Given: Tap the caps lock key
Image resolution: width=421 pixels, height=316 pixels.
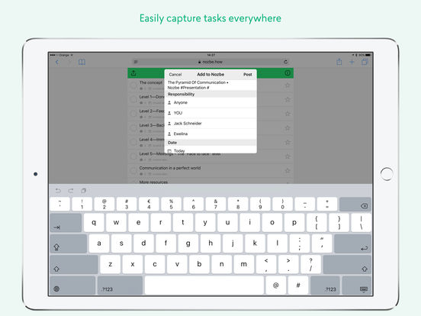Looking at the screenshot, I should [69, 243].
